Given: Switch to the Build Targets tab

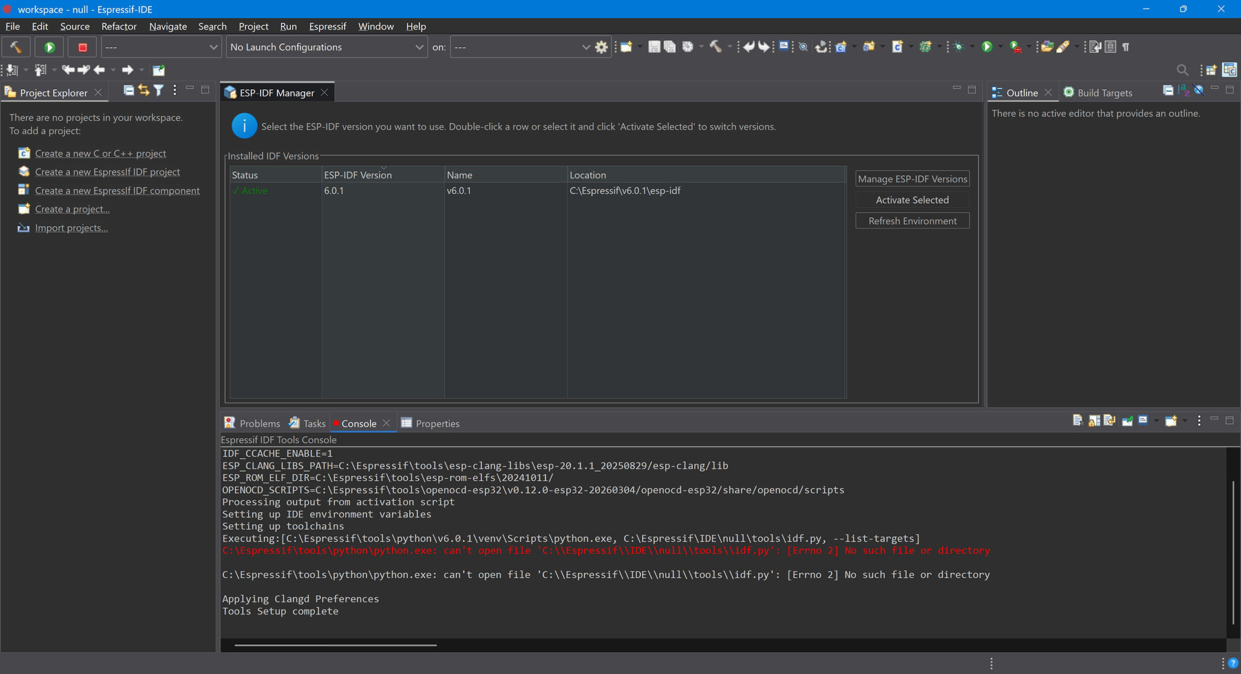Looking at the screenshot, I should pos(1098,92).
